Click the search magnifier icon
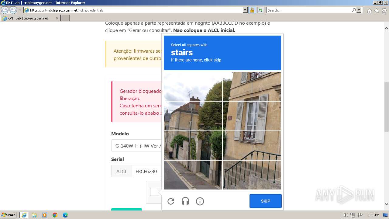389x219 pixels. 354,10
